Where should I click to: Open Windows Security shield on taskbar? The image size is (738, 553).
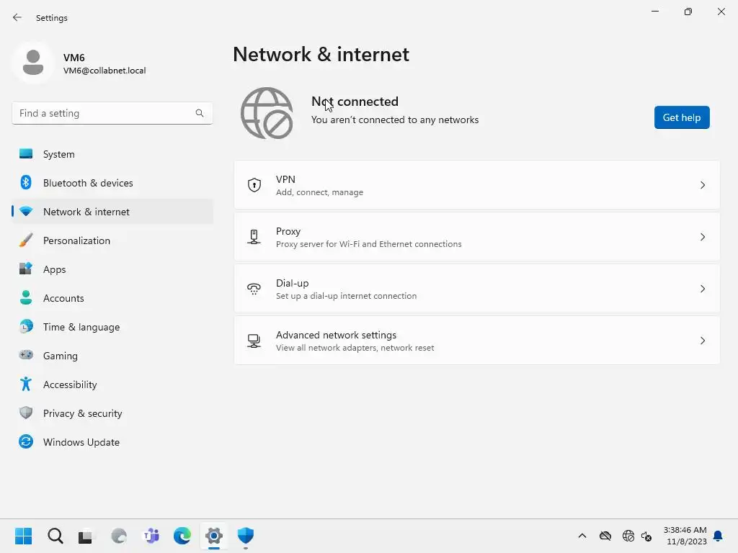[x=246, y=536]
